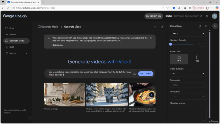Screen dimensions: 220x124
Task: Open the Video duration dropdown
Action: [x=188, y=74]
